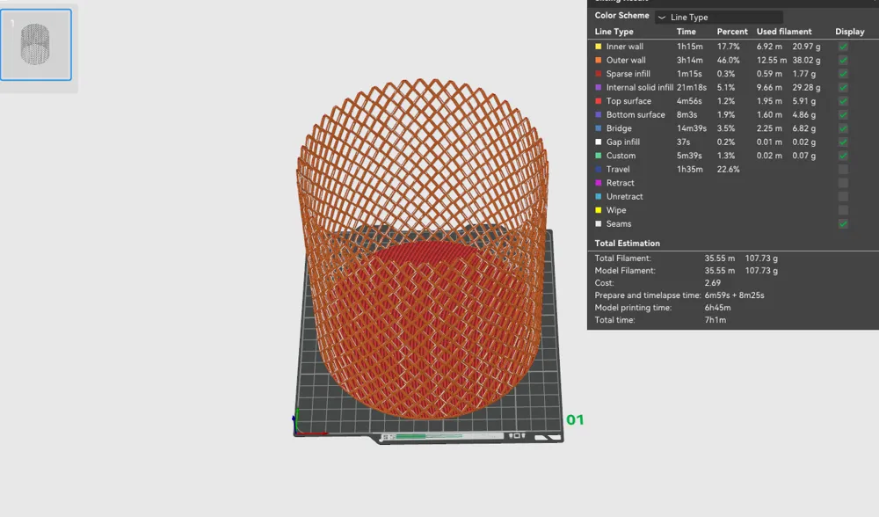Click the orange Outer wall line type icon

click(599, 60)
